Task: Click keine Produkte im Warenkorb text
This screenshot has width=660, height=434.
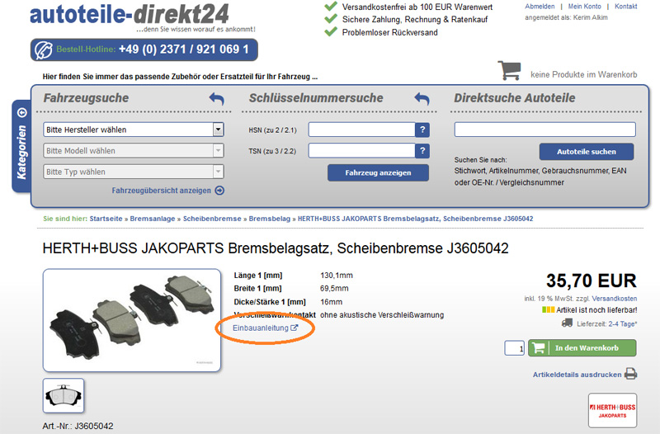Action: coord(584,74)
